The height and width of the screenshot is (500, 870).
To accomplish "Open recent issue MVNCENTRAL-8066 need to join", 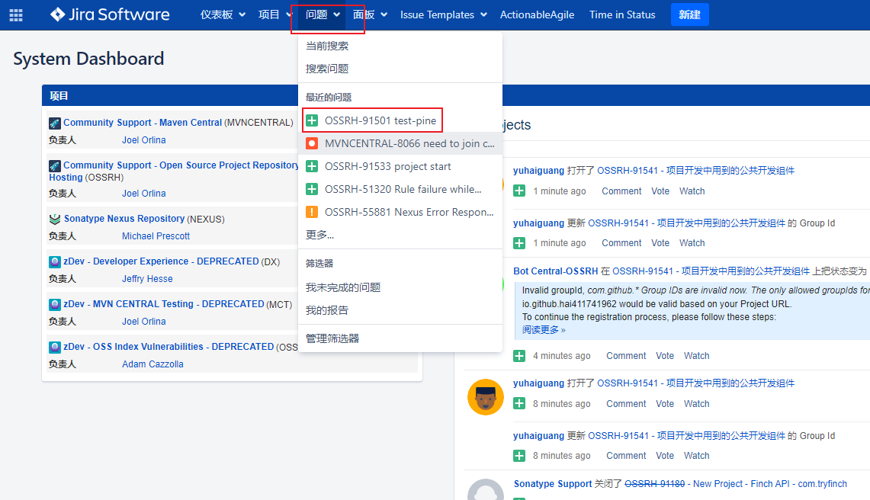I will (x=400, y=143).
